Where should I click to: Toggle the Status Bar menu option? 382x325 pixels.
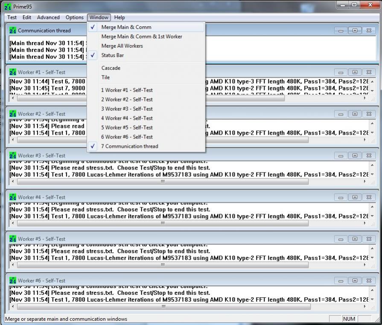click(x=146, y=55)
